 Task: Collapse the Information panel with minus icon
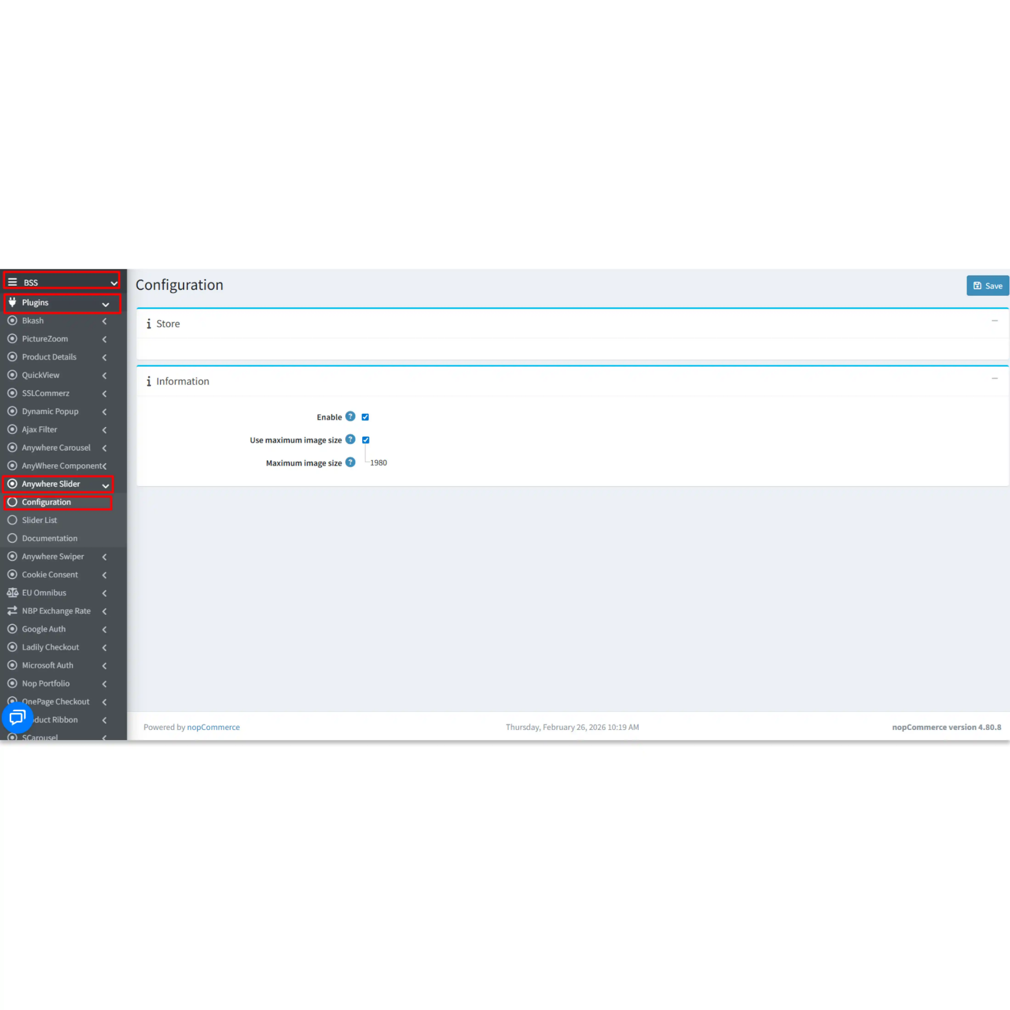coord(994,378)
